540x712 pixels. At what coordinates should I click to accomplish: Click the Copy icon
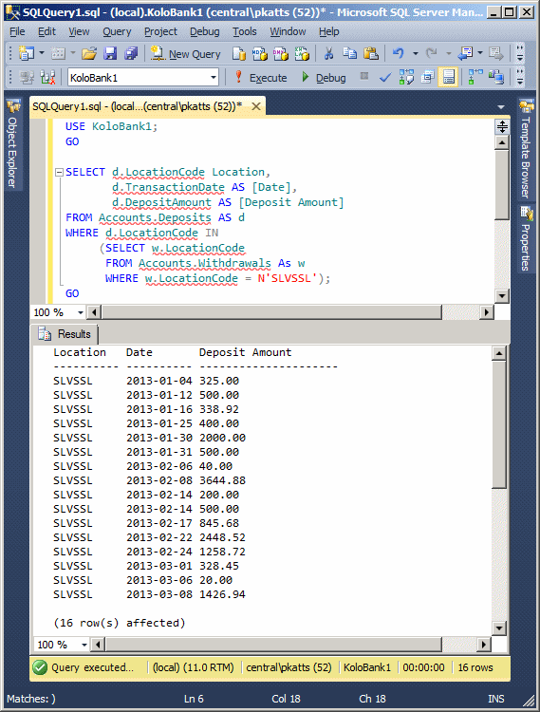click(x=349, y=53)
